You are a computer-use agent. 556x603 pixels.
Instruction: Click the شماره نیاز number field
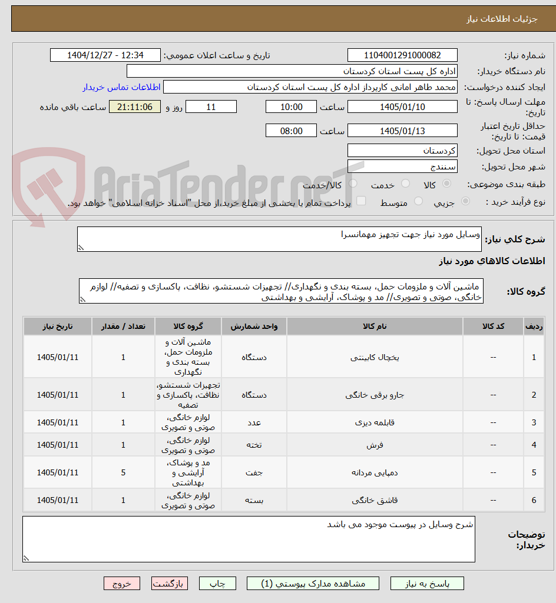(x=402, y=55)
